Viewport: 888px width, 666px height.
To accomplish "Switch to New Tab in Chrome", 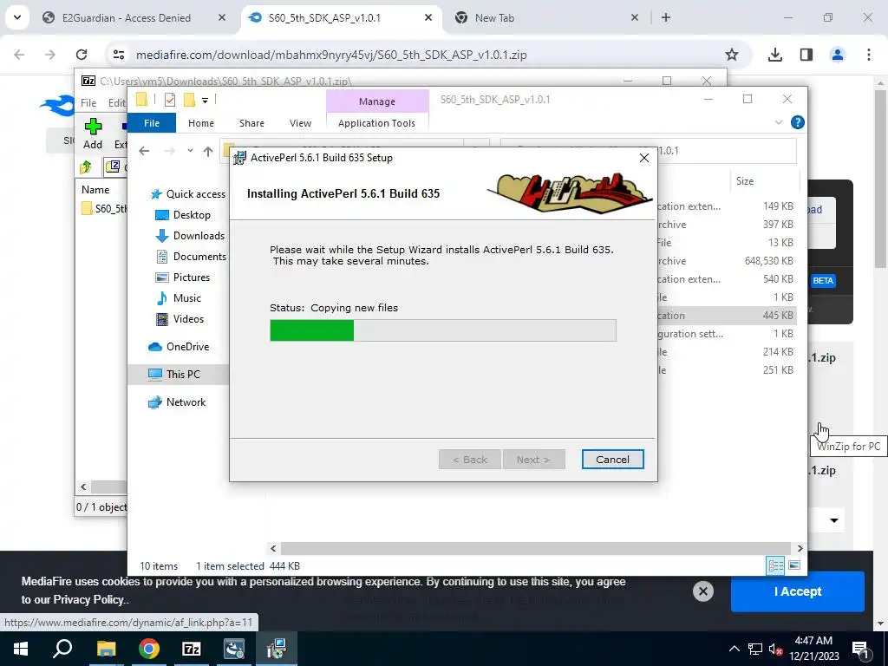I will pos(493,18).
